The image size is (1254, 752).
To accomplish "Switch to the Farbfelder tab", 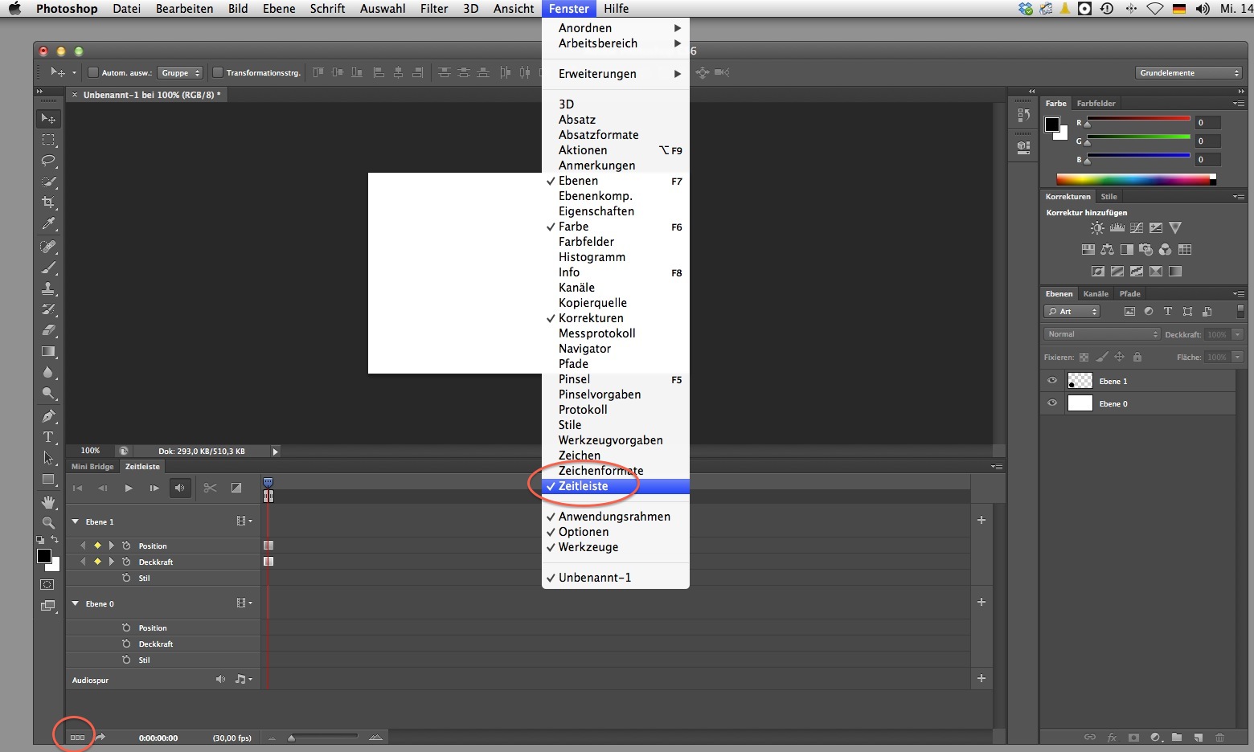I will point(1096,104).
